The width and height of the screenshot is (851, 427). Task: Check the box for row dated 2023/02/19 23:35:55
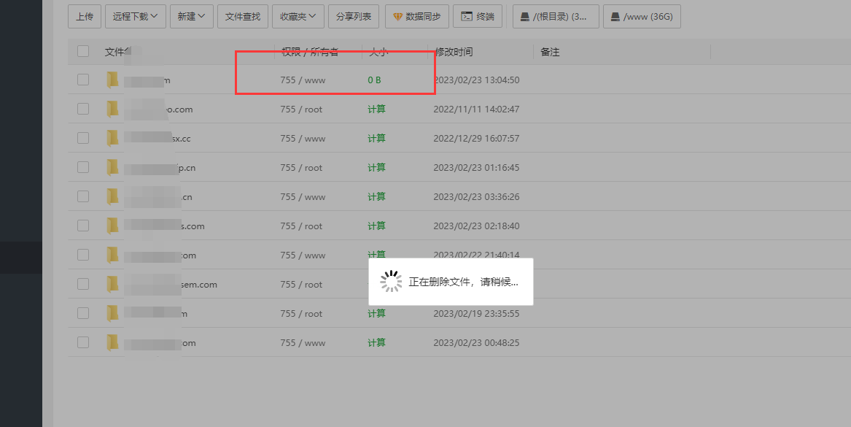coord(83,313)
